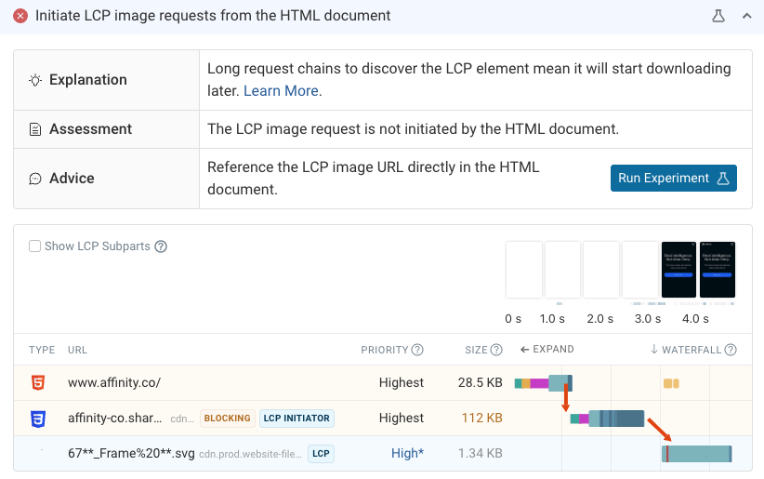This screenshot has width=764, height=479.
Task: Click the HTML file type icon
Action: coord(38,382)
